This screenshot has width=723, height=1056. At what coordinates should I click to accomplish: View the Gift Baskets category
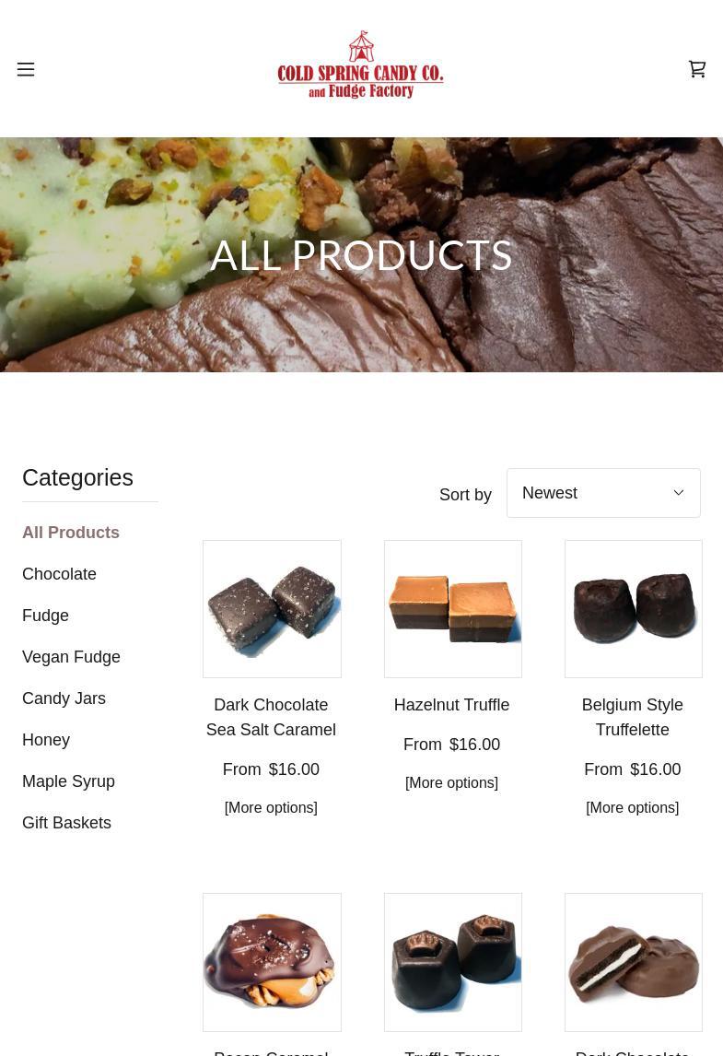[66, 823]
